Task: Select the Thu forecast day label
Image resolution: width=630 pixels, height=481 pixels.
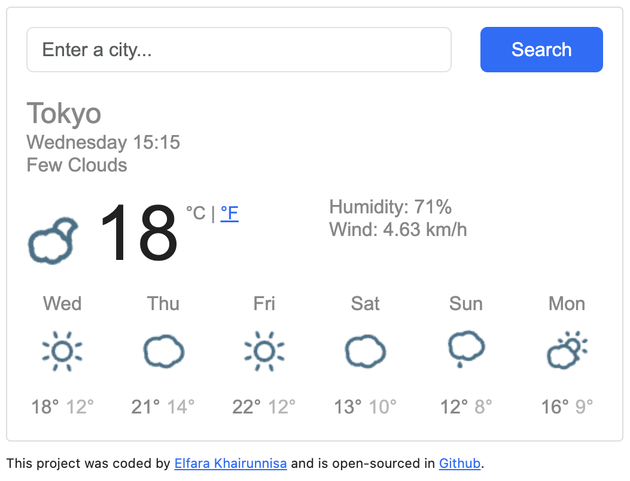Action: [163, 304]
